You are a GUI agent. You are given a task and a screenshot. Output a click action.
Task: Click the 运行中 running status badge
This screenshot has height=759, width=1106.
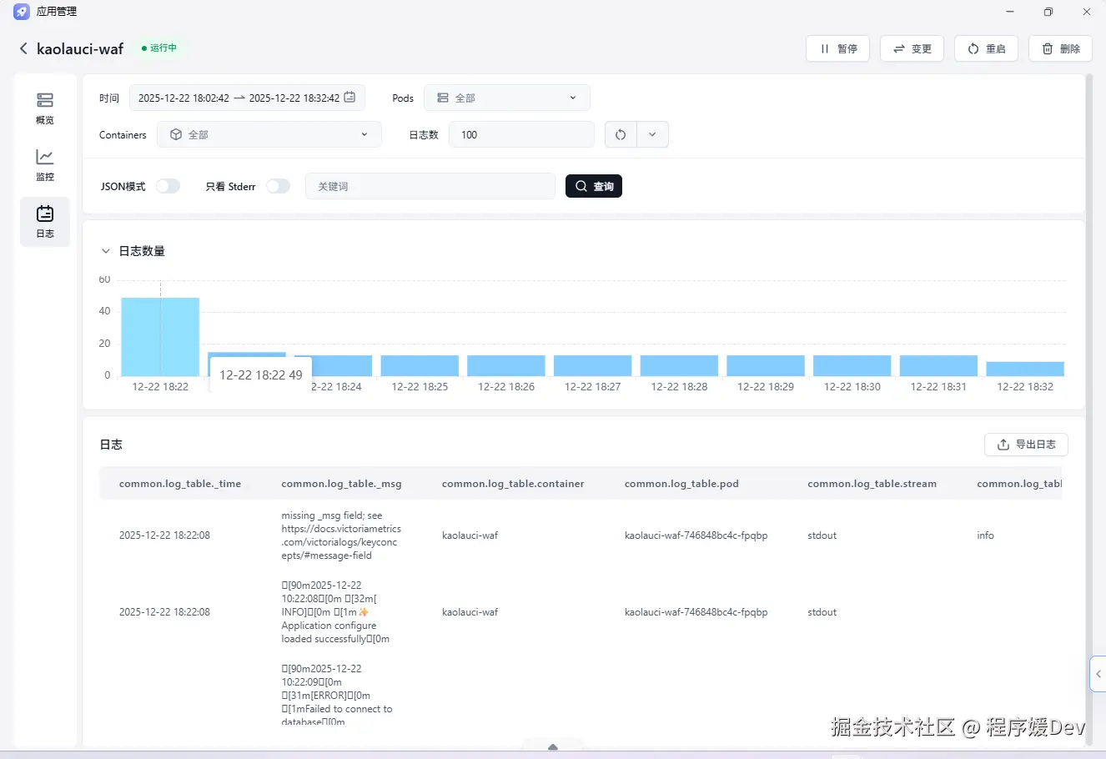pos(159,48)
